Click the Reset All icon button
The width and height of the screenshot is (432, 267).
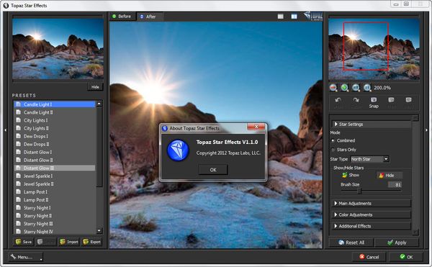point(351,243)
